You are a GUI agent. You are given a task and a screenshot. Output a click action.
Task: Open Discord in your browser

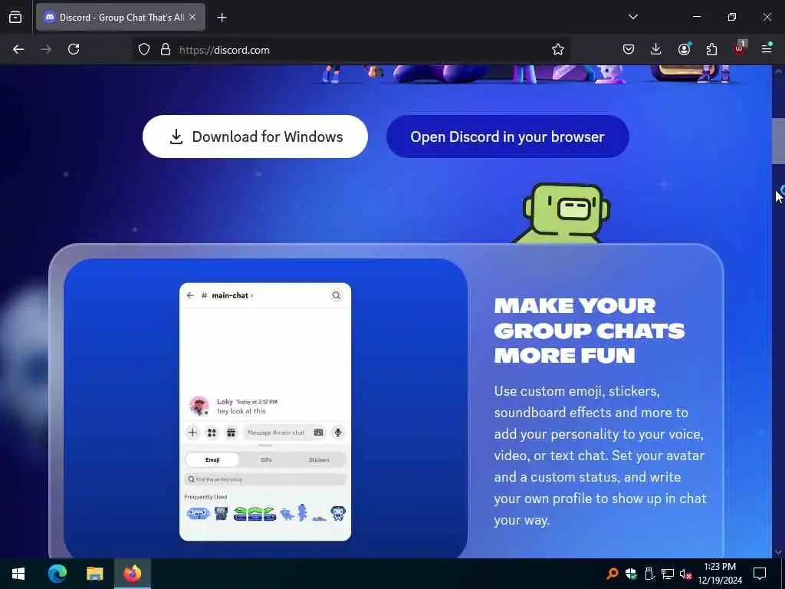click(507, 137)
